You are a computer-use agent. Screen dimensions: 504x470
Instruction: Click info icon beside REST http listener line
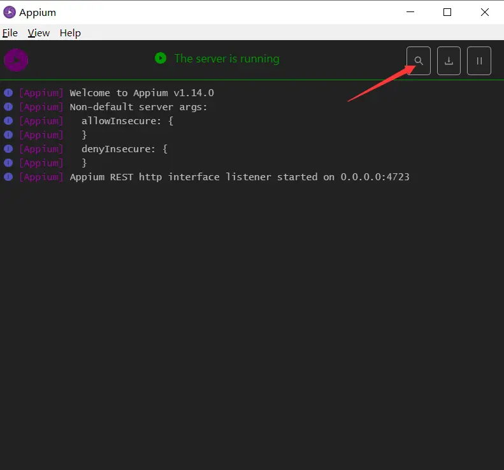pyautogui.click(x=8, y=176)
